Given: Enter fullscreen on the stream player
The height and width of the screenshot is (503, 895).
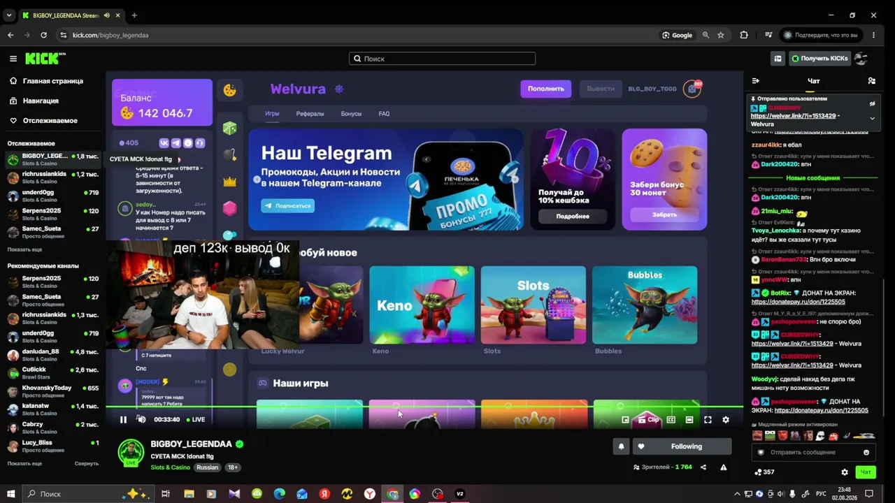Looking at the screenshot, I should [708, 419].
